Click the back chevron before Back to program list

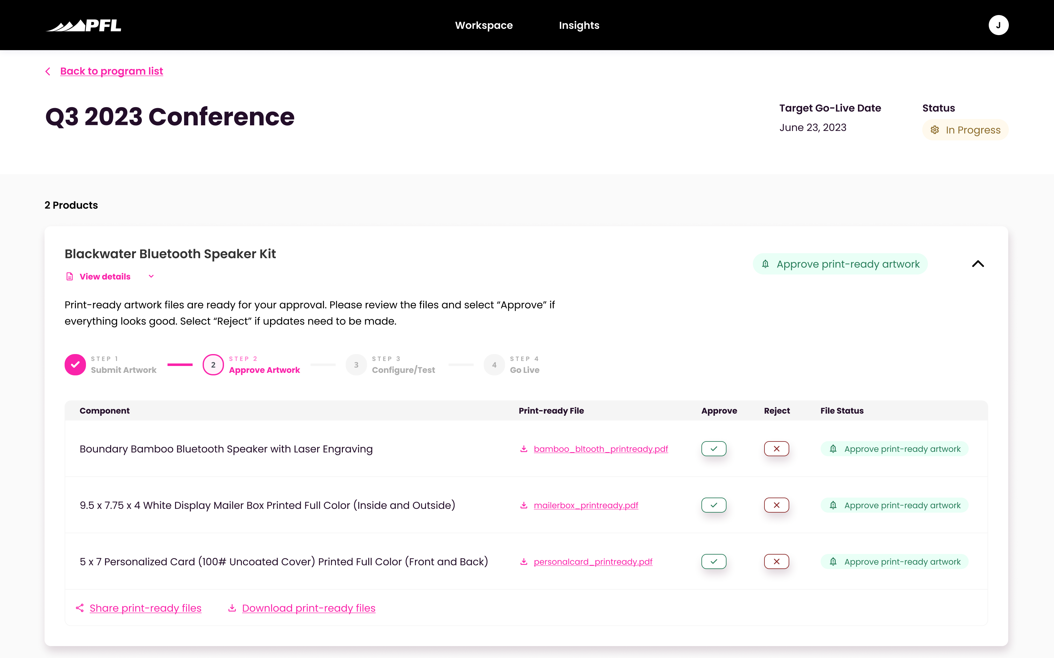tap(48, 71)
